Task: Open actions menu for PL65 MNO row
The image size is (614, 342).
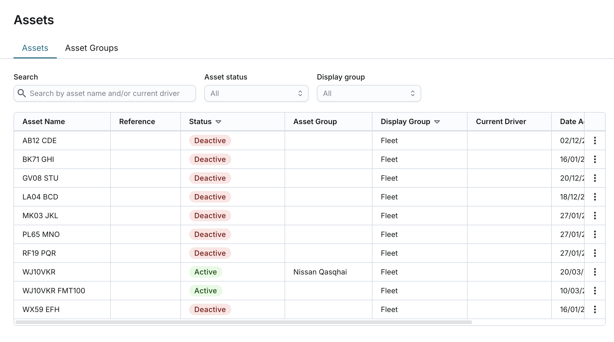Action: click(x=595, y=234)
